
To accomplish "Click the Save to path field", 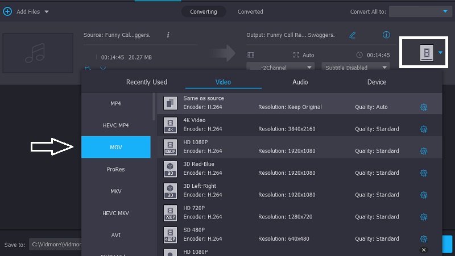I will coord(55,245).
